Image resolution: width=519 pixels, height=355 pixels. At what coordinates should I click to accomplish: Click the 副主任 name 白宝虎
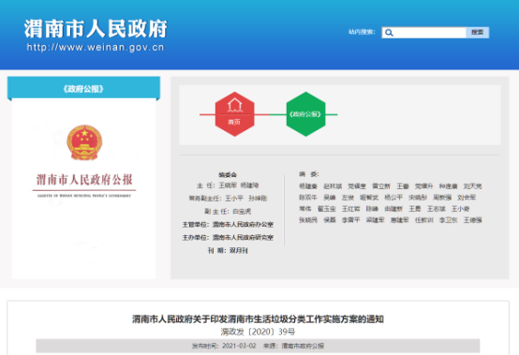(242, 211)
